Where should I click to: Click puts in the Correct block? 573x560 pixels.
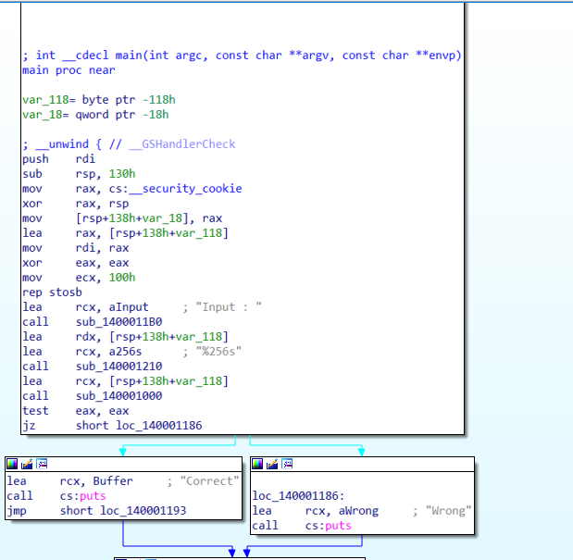(93, 496)
